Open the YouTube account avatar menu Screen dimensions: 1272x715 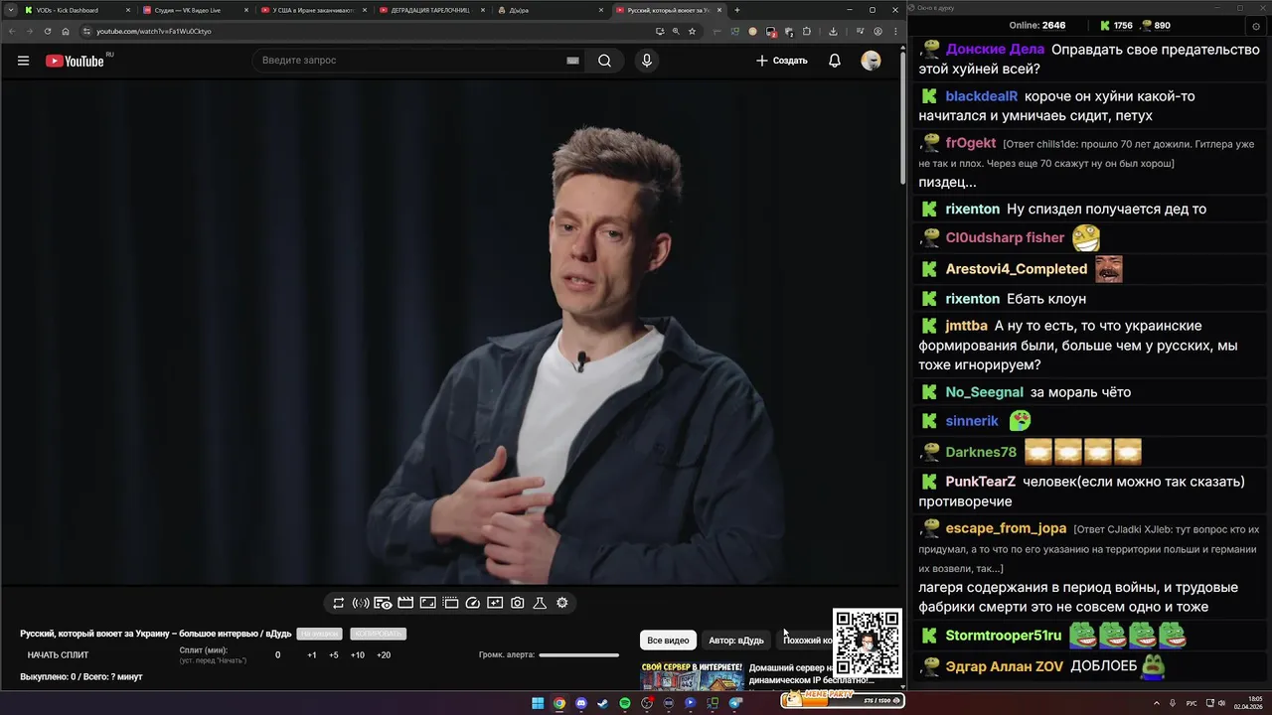pos(871,61)
